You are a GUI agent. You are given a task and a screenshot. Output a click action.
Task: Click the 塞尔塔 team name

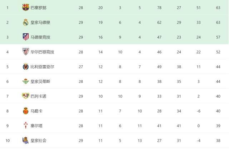(x=36, y=126)
